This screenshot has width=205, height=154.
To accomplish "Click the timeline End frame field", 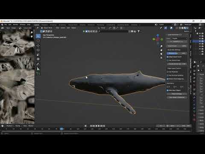I will (x=186, y=126).
